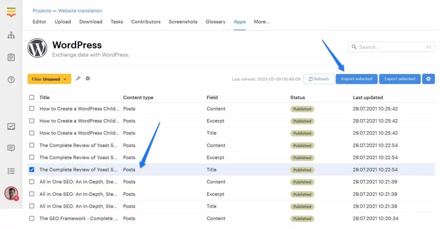Click the 'Last refresh: 2023-05-09 09:49:09' text
The height and width of the screenshot is (229, 440).
[x=266, y=79]
